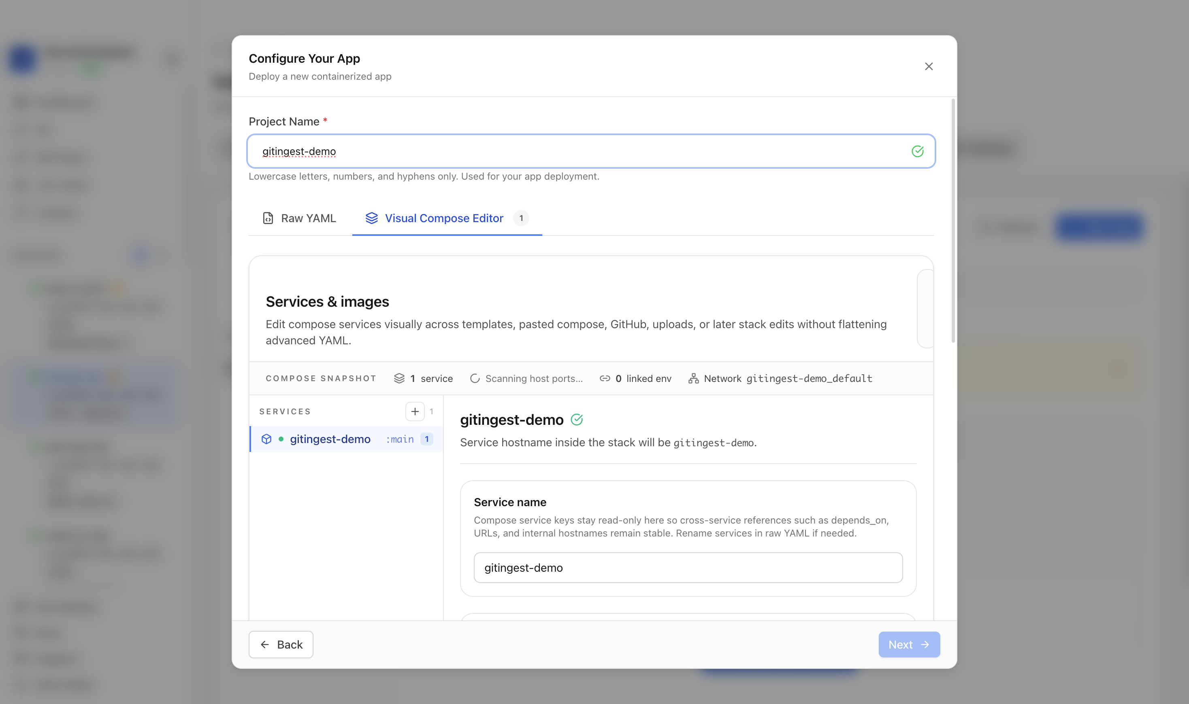Viewport: 1189px width, 704px height.
Task: Click the 0 linked env text
Action: [644, 379]
